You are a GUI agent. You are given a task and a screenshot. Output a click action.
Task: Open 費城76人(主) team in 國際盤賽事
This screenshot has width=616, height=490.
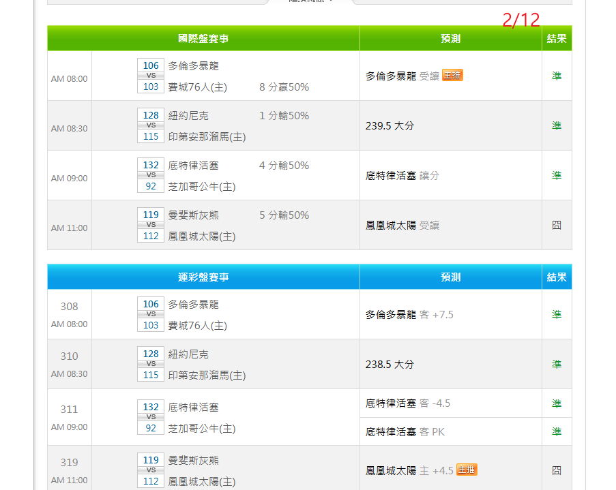[198, 87]
